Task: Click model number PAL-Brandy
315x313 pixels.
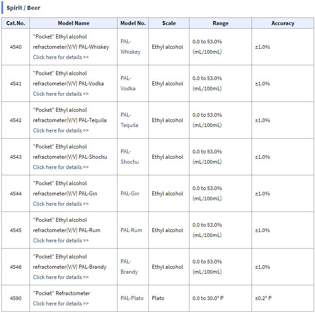Action: click(x=129, y=266)
